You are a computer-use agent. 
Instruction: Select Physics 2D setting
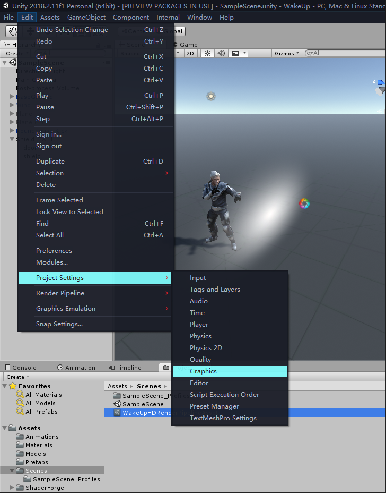(230, 348)
